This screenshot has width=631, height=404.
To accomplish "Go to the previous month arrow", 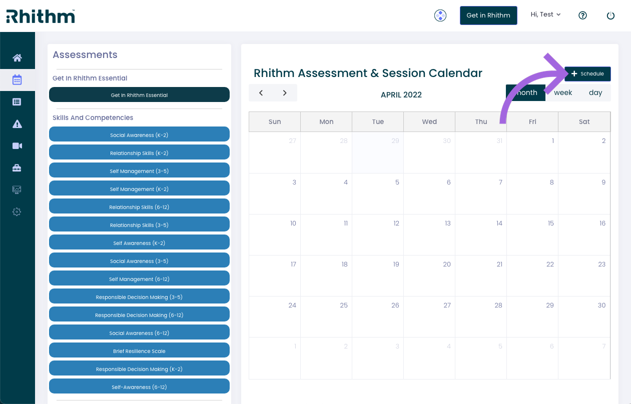I will [x=261, y=93].
